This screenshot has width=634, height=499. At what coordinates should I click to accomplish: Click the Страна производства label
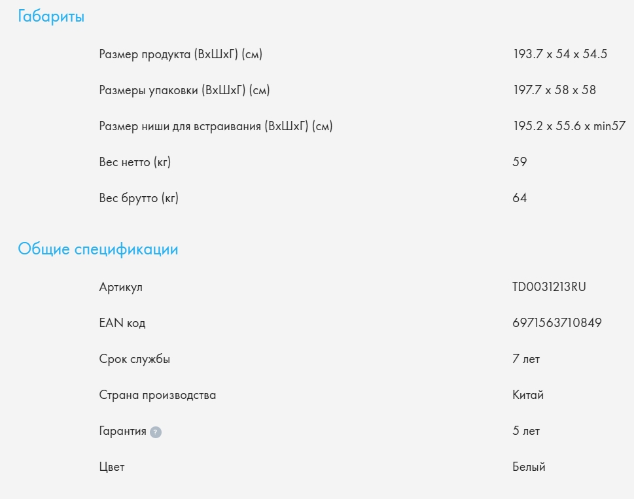pyautogui.click(x=157, y=395)
